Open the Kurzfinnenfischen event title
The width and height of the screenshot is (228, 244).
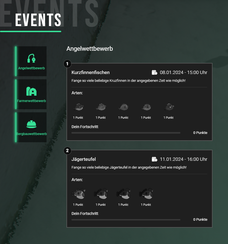tap(91, 72)
